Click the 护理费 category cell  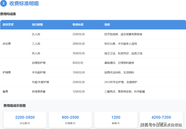pyautogui.click(x=7, y=72)
